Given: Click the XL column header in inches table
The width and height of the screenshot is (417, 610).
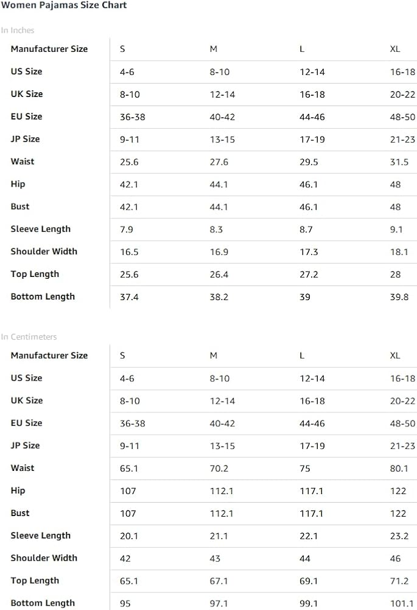Looking at the screenshot, I should [x=395, y=49].
